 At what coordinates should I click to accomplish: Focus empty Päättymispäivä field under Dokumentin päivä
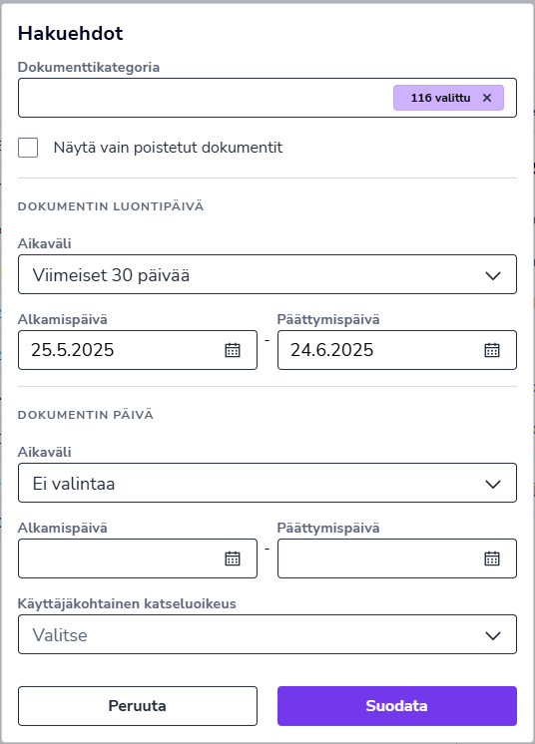(397, 558)
